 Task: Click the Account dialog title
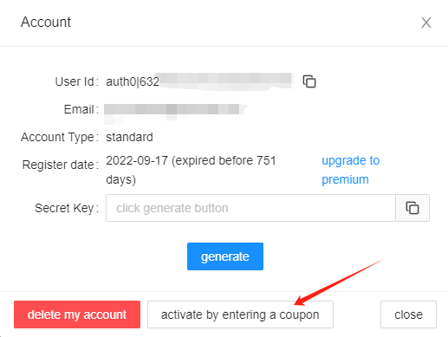tap(46, 23)
